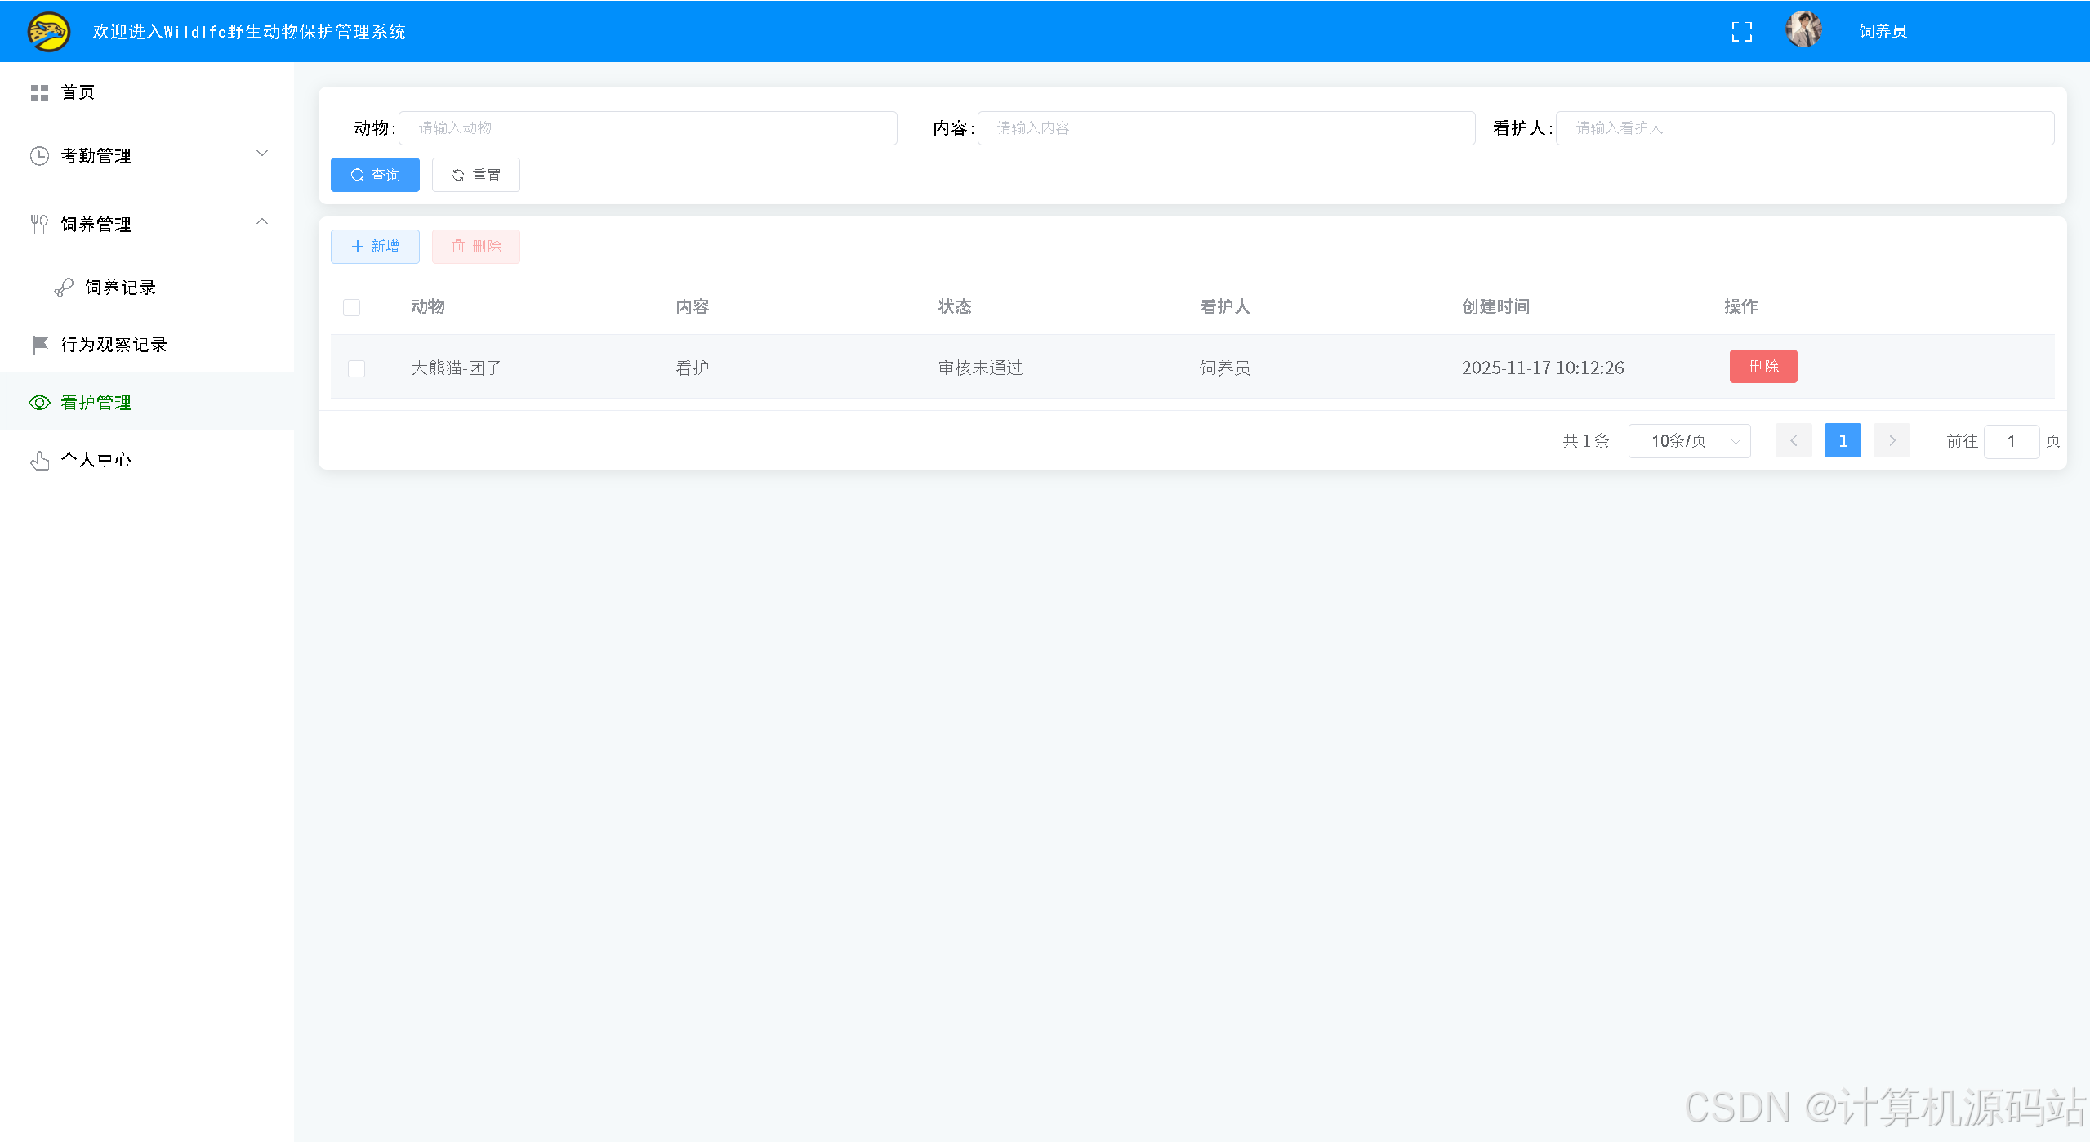Focus the 动物 search input field
This screenshot has width=2090, height=1142.
[648, 128]
